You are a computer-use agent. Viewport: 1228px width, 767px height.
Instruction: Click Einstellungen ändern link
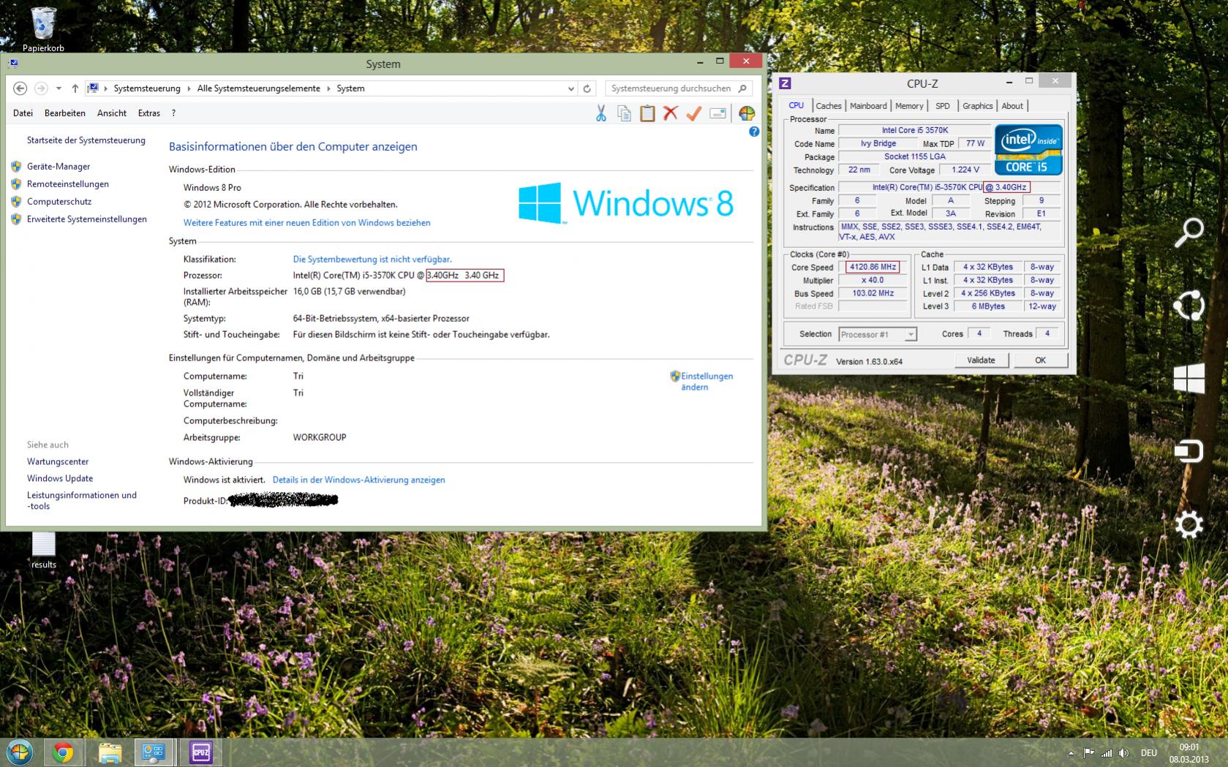click(x=707, y=382)
